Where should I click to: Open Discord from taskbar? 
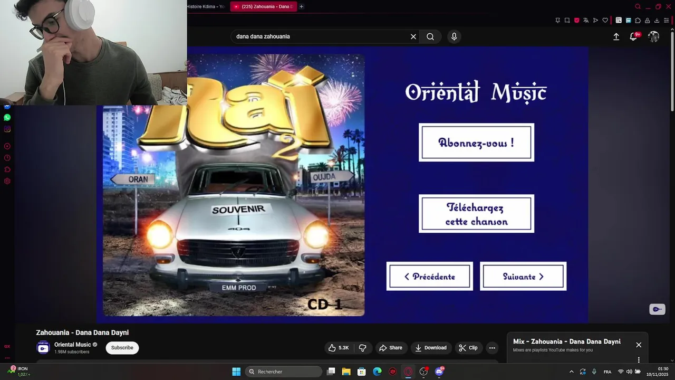point(439,372)
